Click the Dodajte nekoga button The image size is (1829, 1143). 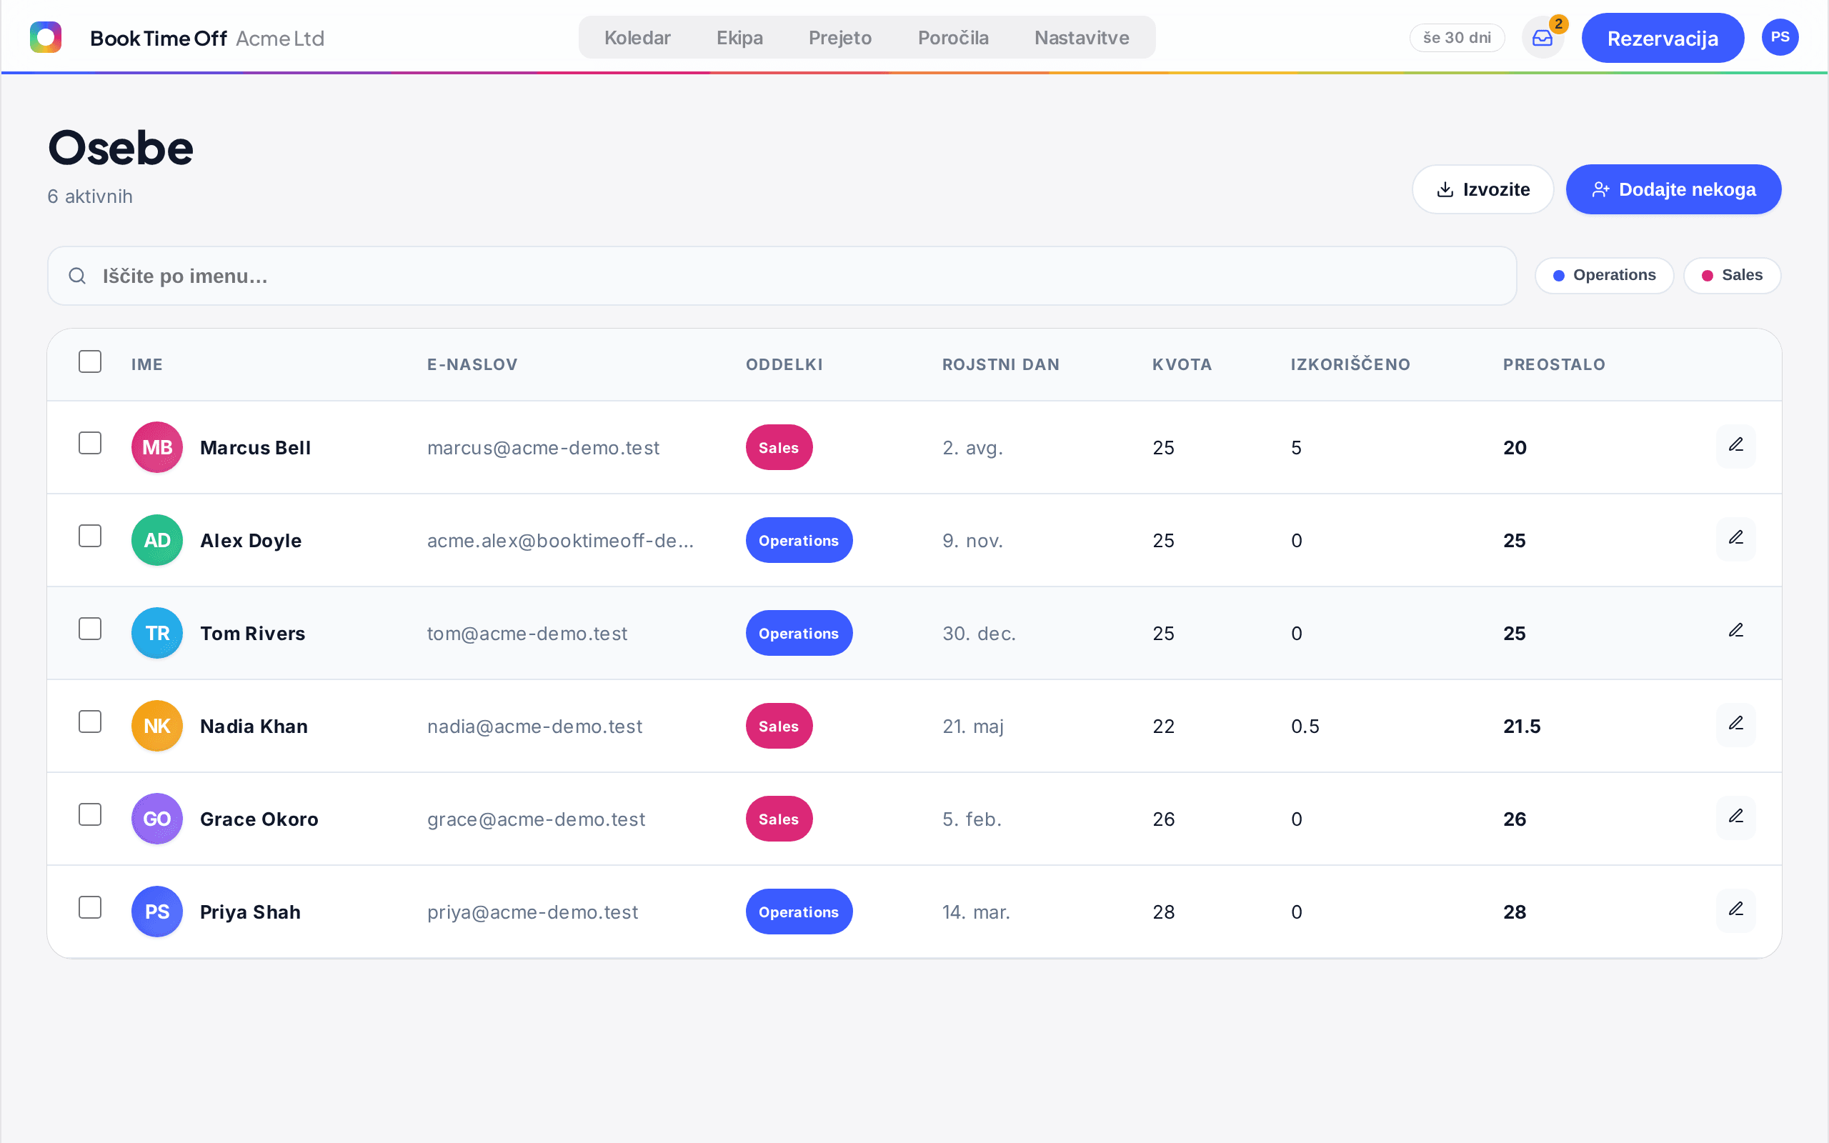point(1673,189)
